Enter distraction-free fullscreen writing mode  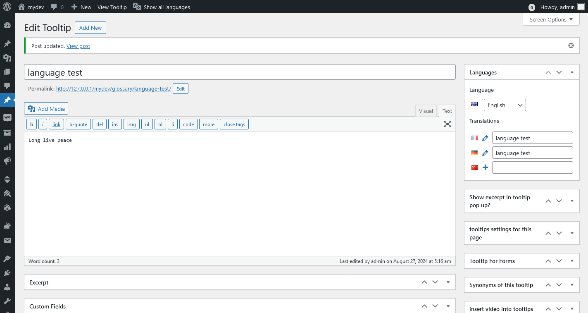pyautogui.click(x=447, y=124)
